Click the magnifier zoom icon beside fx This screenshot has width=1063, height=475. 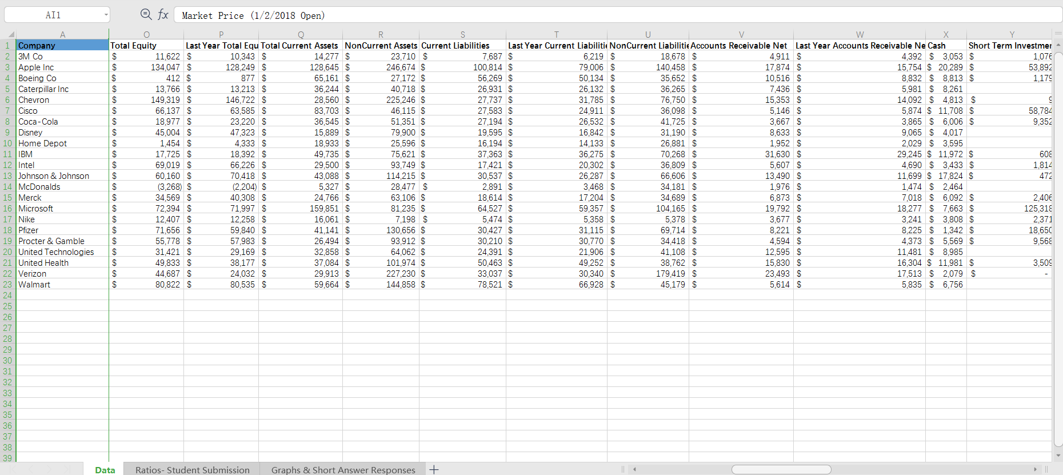pos(146,15)
